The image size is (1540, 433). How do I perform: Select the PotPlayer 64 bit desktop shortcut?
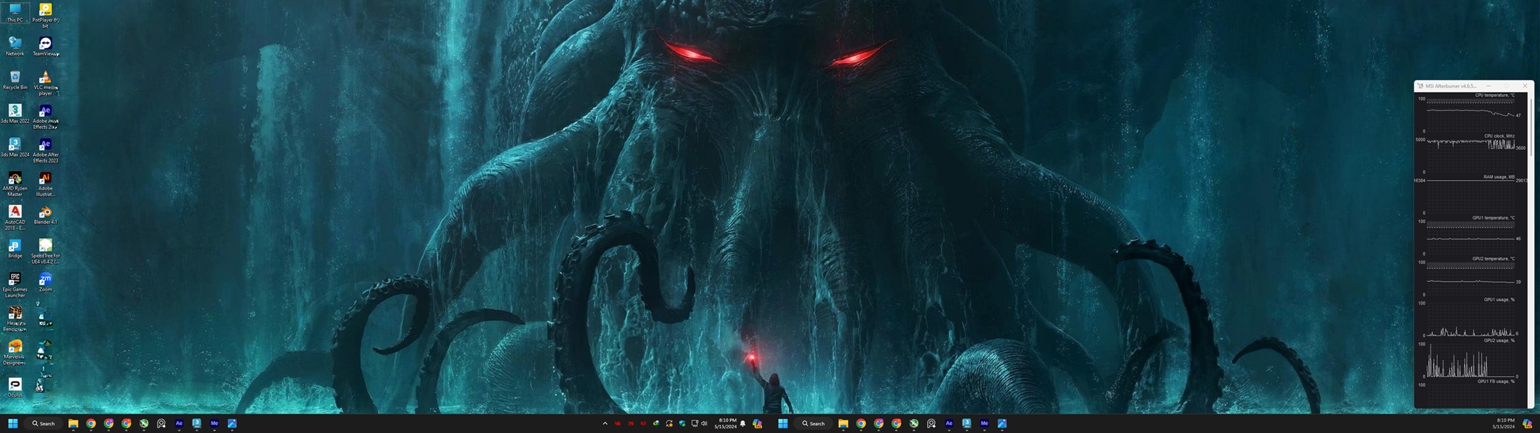click(x=45, y=15)
